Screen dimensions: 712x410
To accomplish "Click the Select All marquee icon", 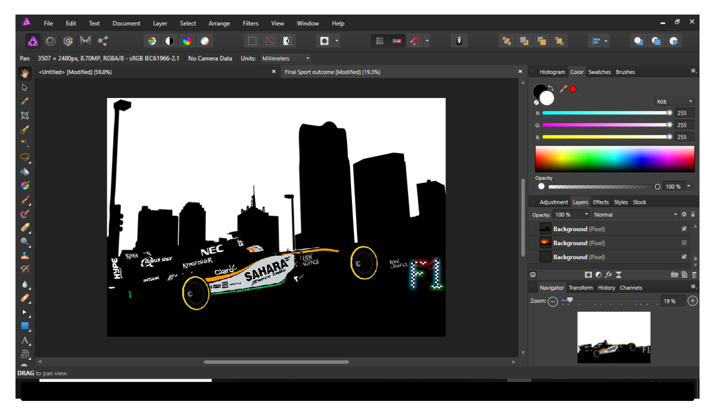I will pos(252,41).
